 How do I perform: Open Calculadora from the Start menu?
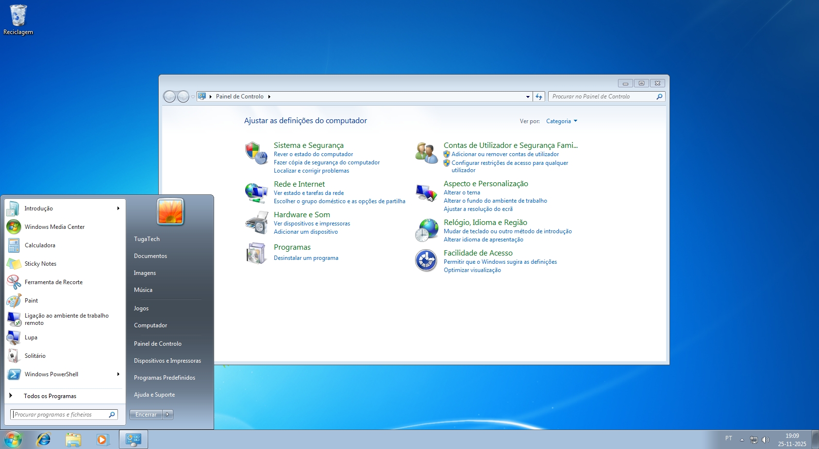(x=40, y=245)
